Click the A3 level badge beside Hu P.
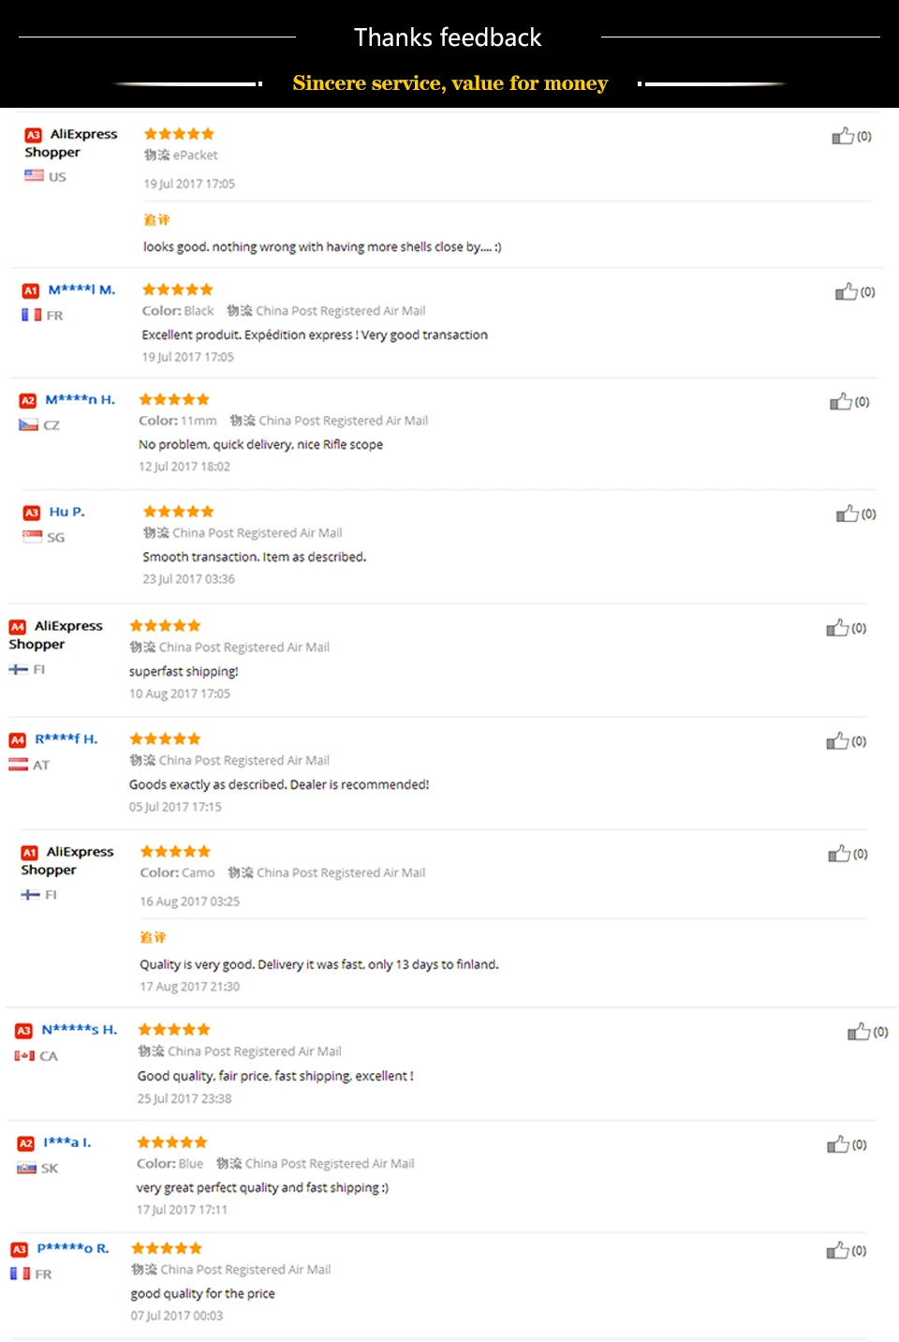The image size is (899, 1342). pos(32,513)
